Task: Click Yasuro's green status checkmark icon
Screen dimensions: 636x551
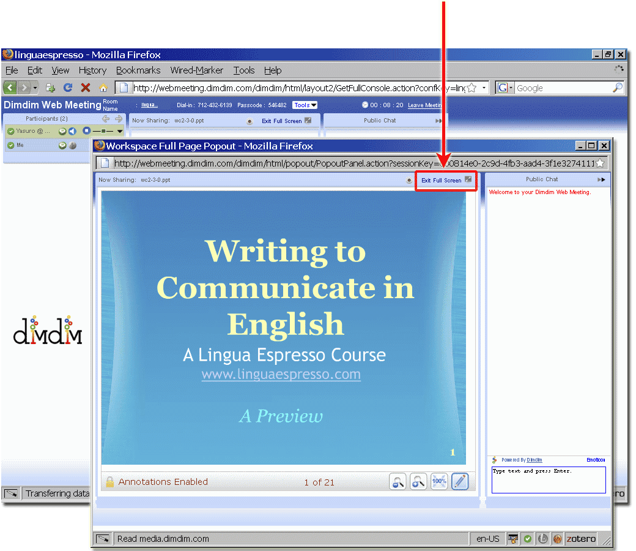Action: [x=11, y=131]
